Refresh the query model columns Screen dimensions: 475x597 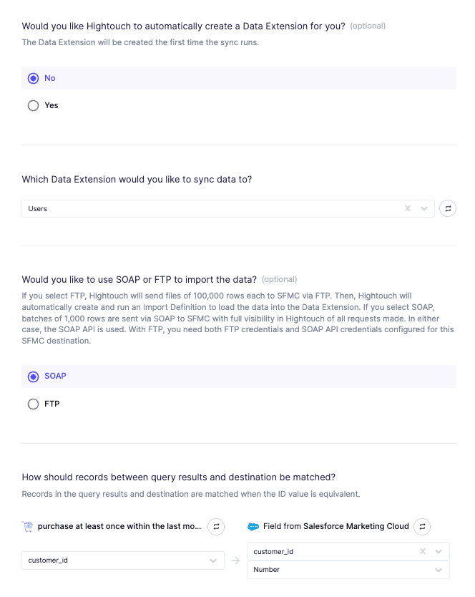point(216,527)
